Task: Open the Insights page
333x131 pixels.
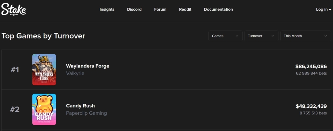Action: 107,9
